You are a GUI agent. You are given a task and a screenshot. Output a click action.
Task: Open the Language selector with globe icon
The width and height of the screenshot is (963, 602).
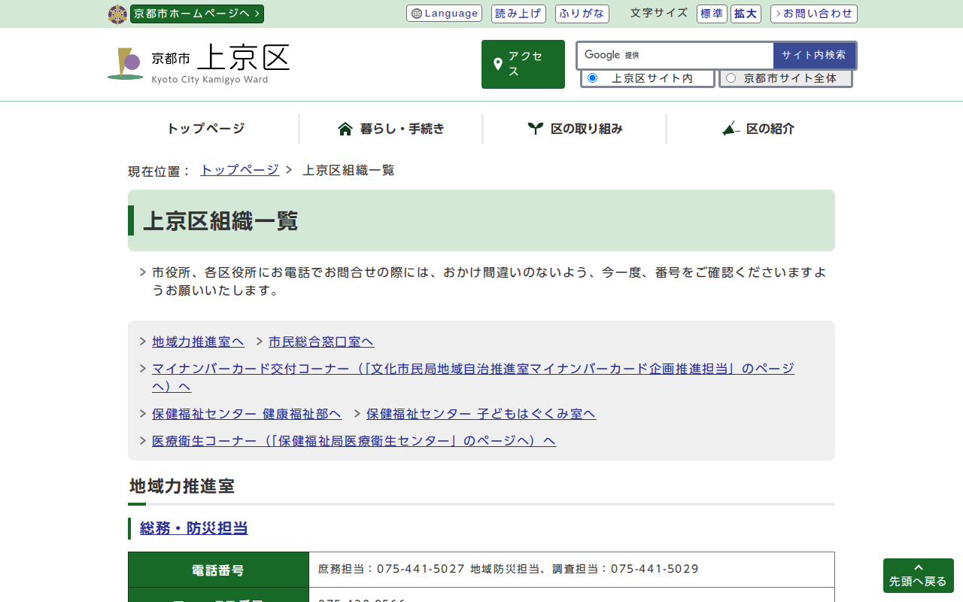444,14
